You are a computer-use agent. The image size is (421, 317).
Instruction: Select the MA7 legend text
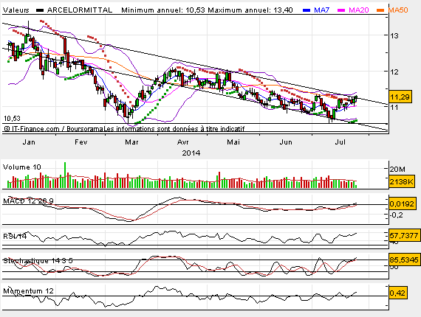[321, 10]
